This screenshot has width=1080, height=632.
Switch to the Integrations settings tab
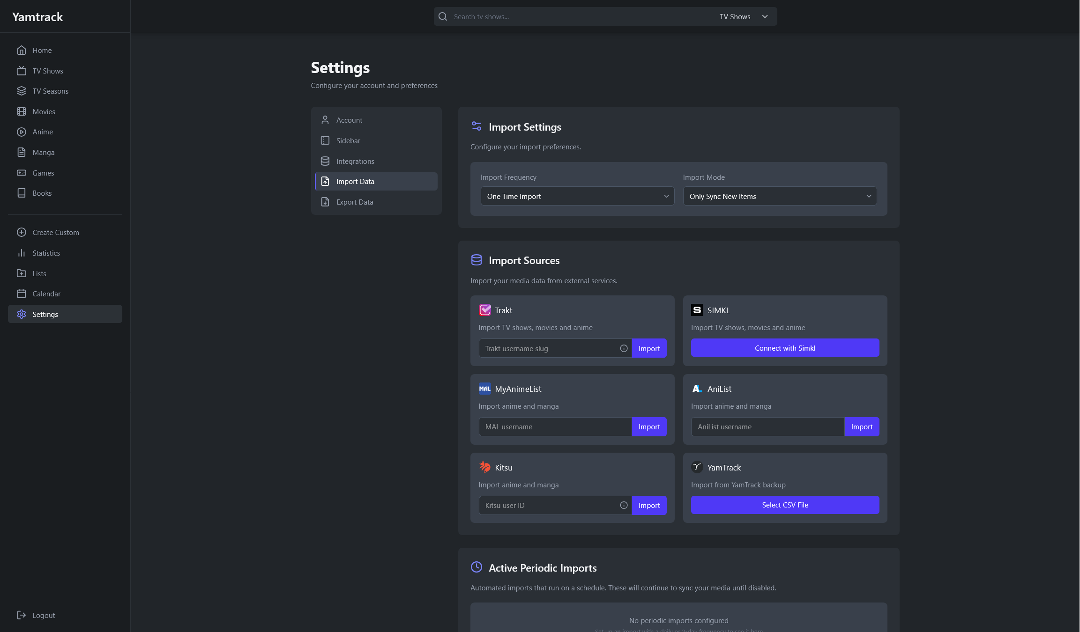click(355, 161)
